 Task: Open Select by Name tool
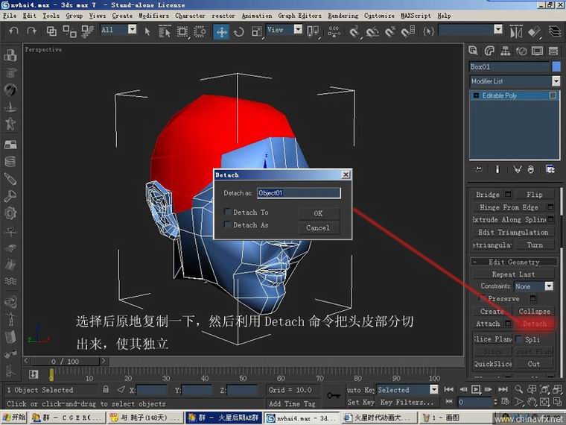tap(165, 31)
